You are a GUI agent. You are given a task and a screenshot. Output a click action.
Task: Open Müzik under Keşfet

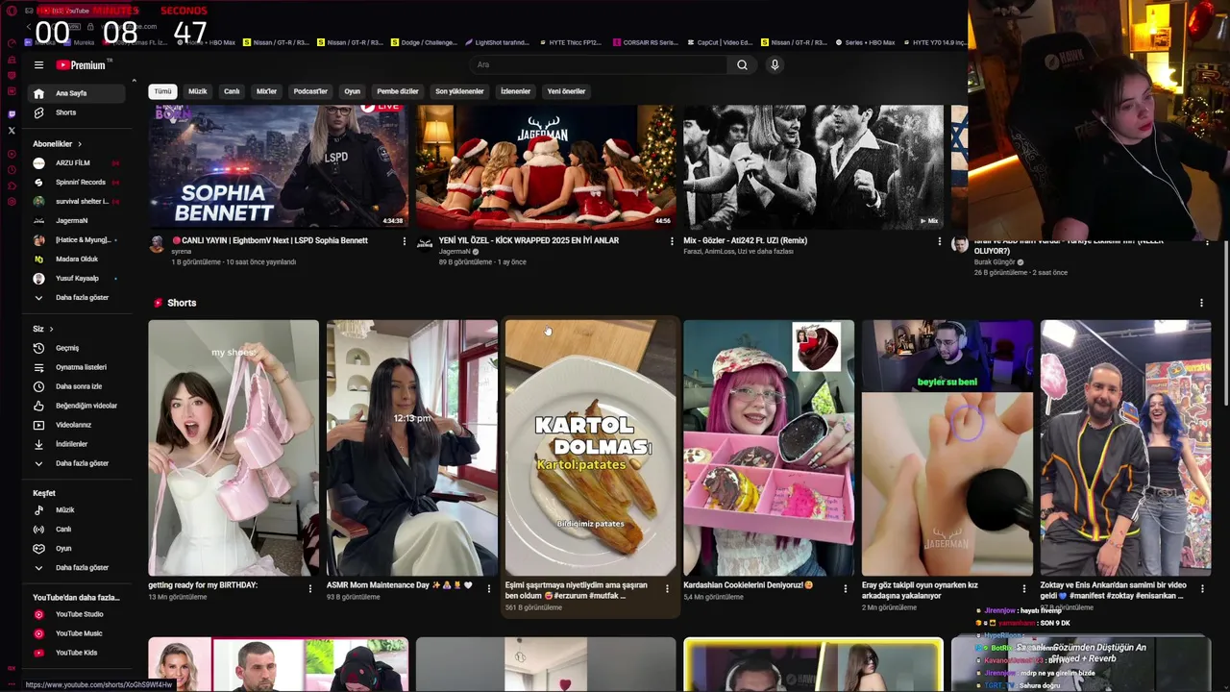click(x=77, y=510)
